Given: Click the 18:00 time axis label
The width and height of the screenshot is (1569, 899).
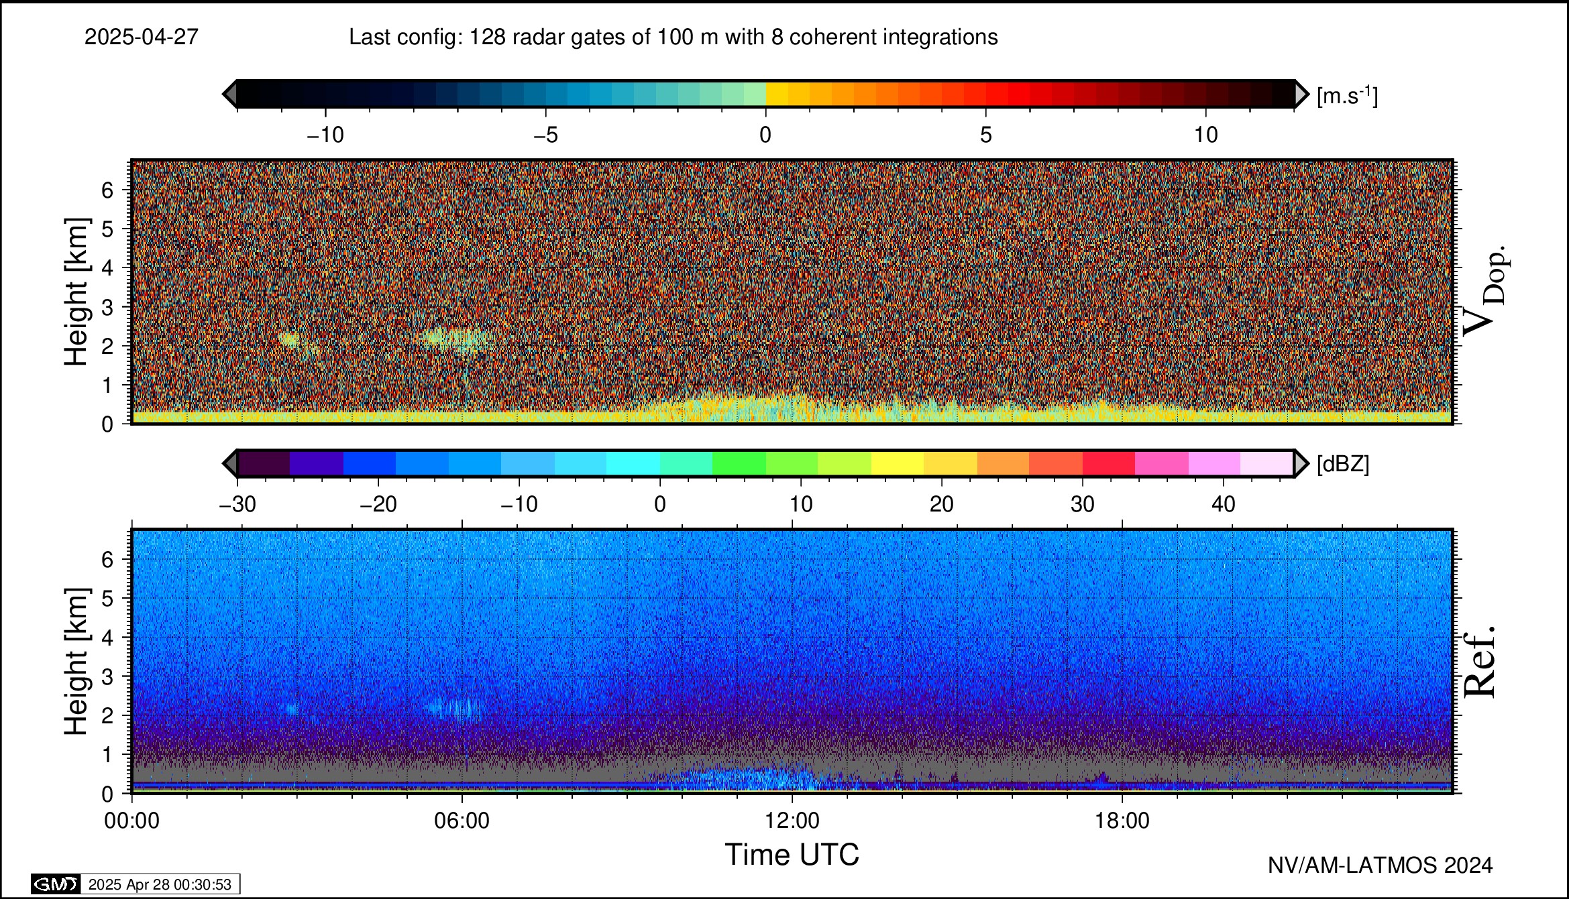Looking at the screenshot, I should [x=1122, y=821].
